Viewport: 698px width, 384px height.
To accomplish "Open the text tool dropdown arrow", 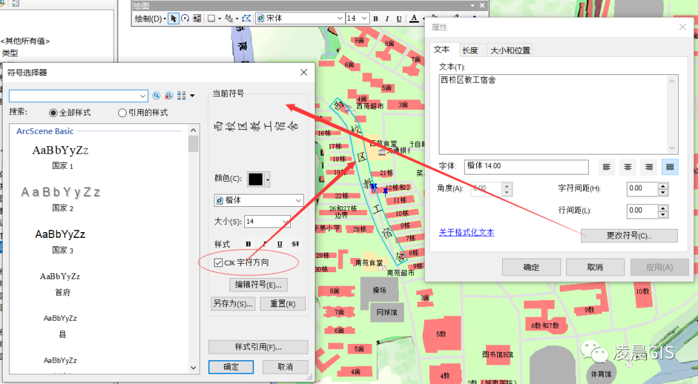I will (237, 19).
